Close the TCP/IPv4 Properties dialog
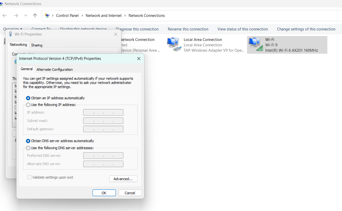 point(139,59)
